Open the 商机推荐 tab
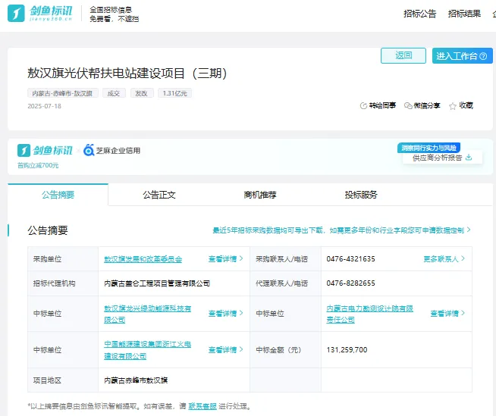This screenshot has width=496, height=416. (260, 195)
